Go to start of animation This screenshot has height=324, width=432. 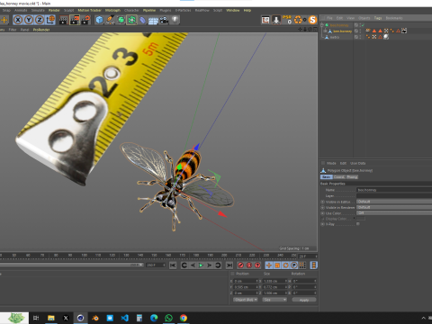[173, 265]
